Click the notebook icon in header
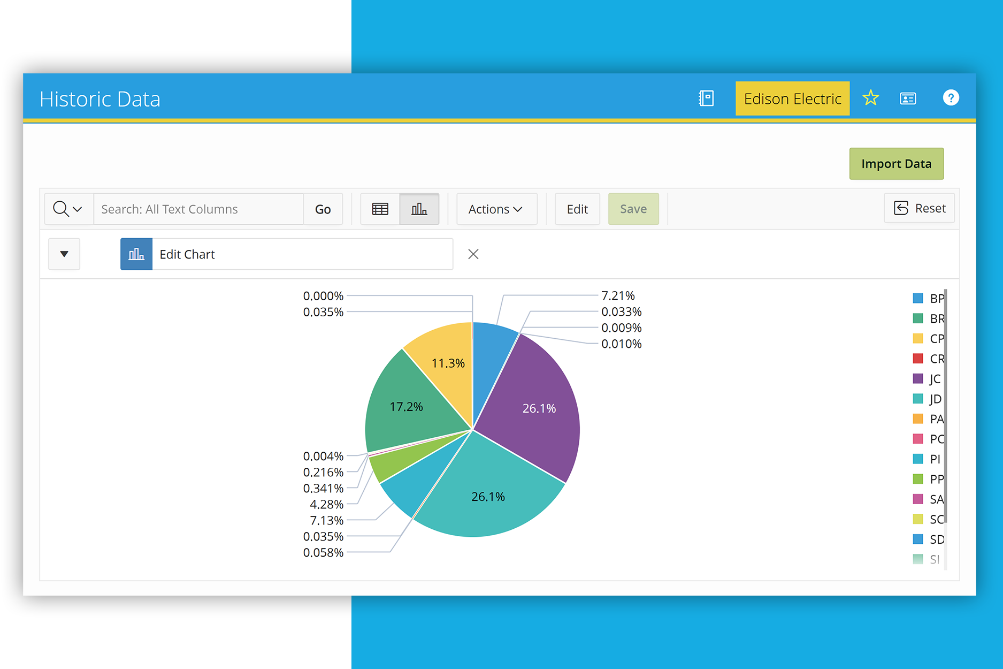The image size is (1003, 669). coord(706,98)
